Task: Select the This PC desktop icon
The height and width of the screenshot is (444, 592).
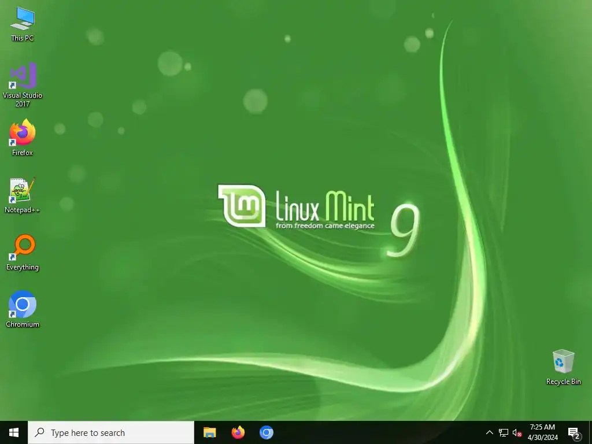Action: point(23,24)
